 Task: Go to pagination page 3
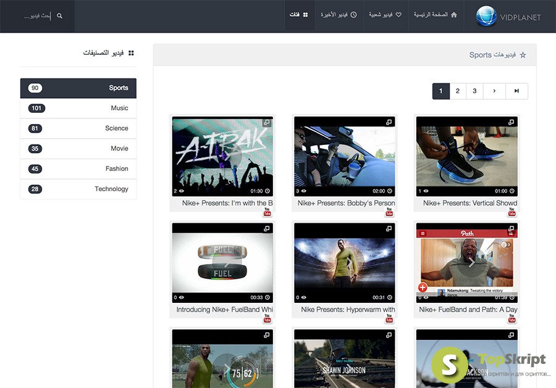coord(475,91)
